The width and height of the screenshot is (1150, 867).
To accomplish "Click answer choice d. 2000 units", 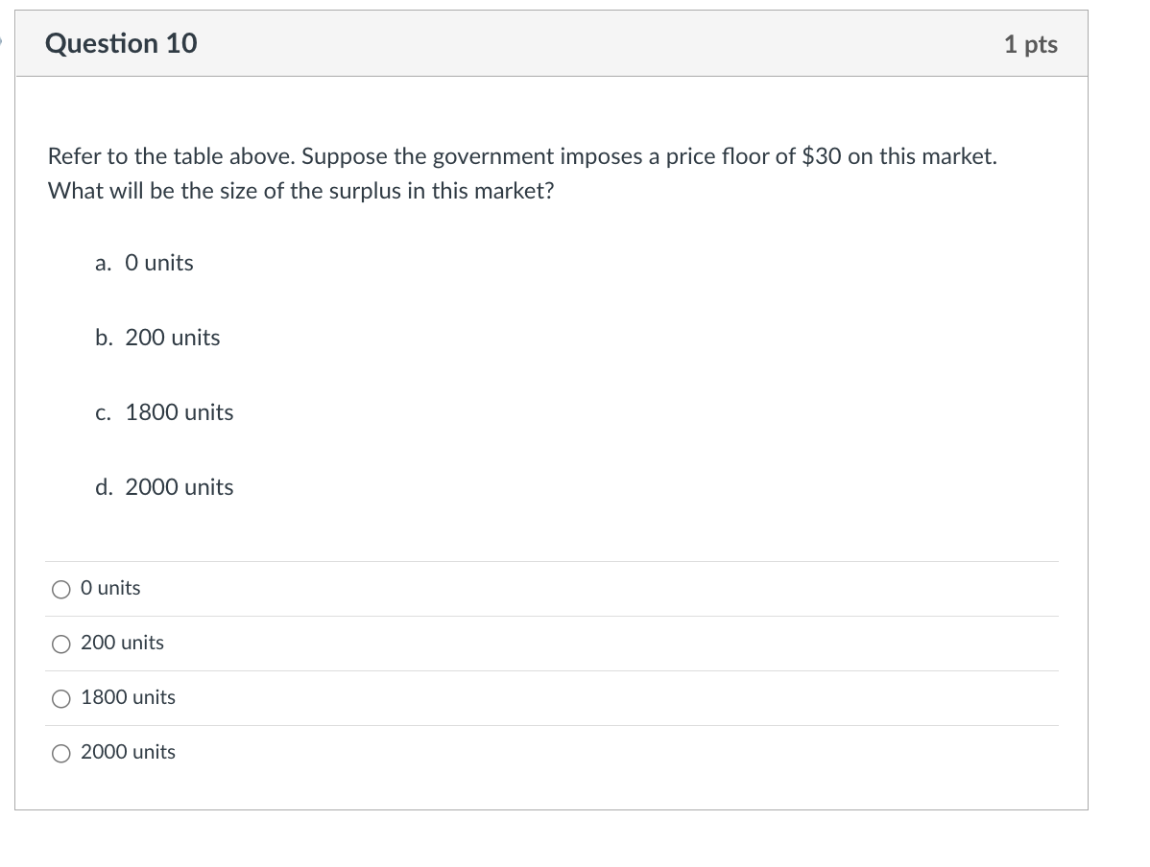I will (x=163, y=487).
